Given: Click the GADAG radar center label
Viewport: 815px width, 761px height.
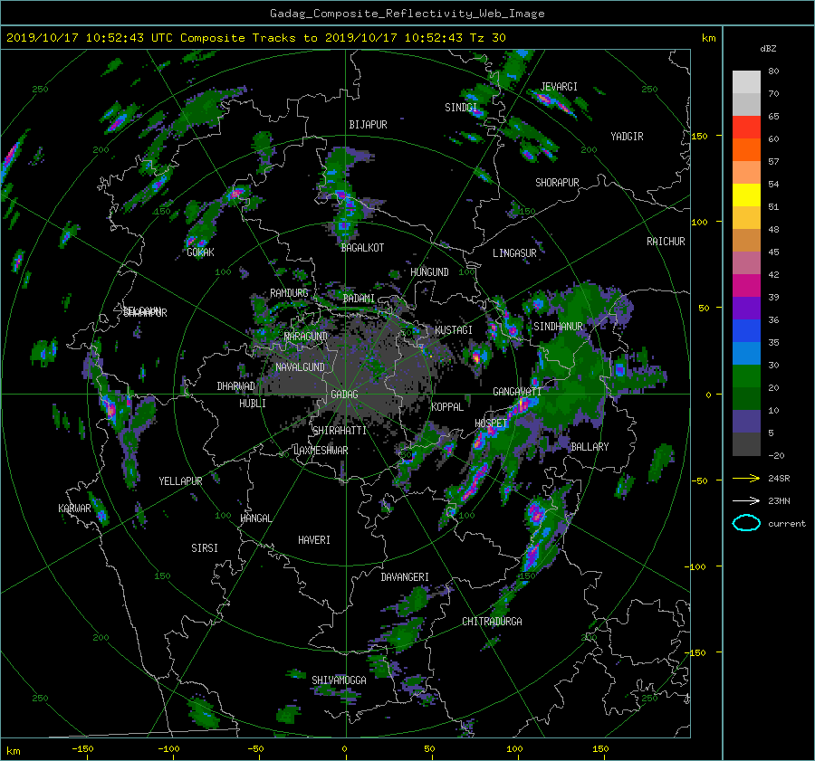Looking at the screenshot, I should (x=344, y=395).
